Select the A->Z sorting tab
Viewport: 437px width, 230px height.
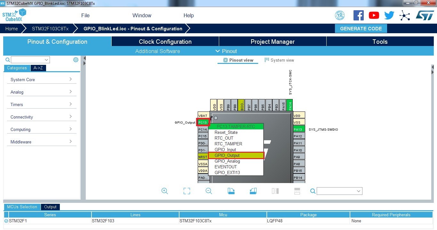click(38, 68)
